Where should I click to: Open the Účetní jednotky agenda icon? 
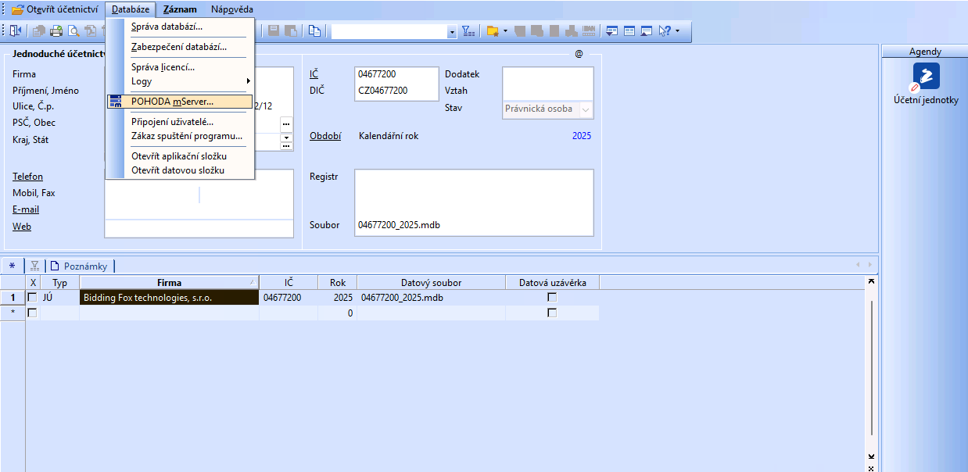click(x=927, y=77)
